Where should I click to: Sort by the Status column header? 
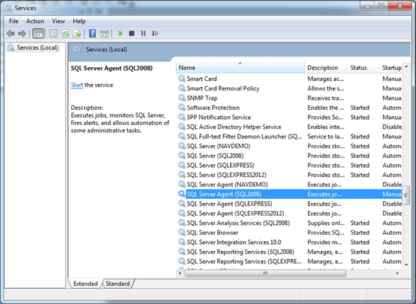(x=363, y=68)
